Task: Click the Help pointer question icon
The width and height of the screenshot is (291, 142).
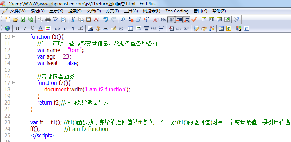Action: tap(237, 19)
